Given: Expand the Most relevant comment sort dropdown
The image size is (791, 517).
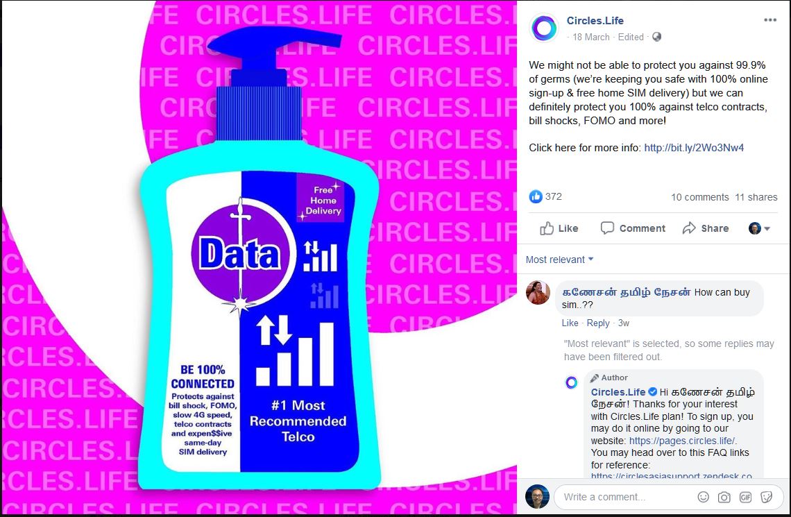Looking at the screenshot, I should point(559,260).
